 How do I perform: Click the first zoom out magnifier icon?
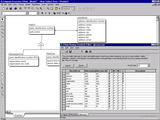37,9
